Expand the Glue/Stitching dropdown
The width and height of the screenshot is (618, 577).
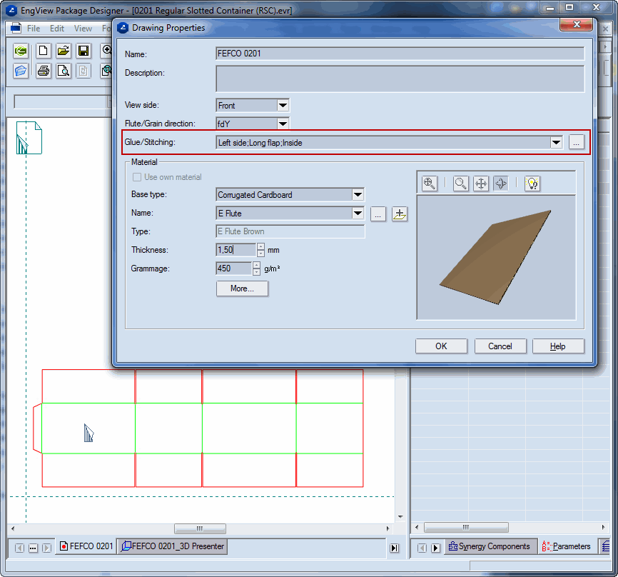[557, 143]
